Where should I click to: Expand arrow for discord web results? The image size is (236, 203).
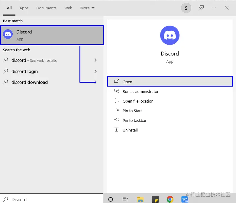(95, 60)
